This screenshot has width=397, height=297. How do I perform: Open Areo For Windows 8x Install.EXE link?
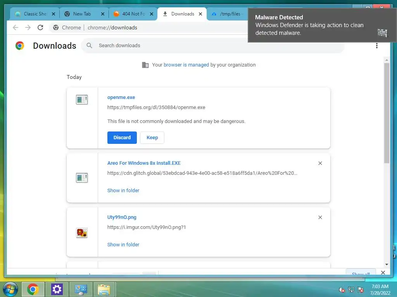pos(144,163)
